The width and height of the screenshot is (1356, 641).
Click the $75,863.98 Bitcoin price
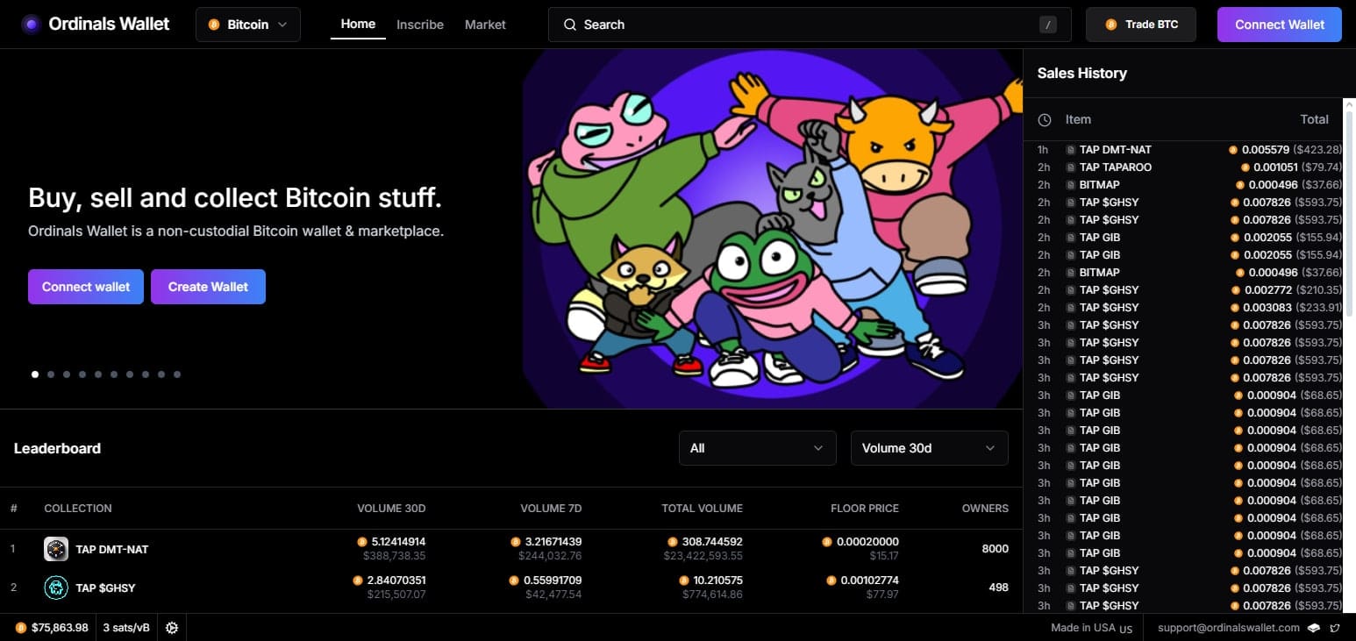pyautogui.click(x=60, y=628)
